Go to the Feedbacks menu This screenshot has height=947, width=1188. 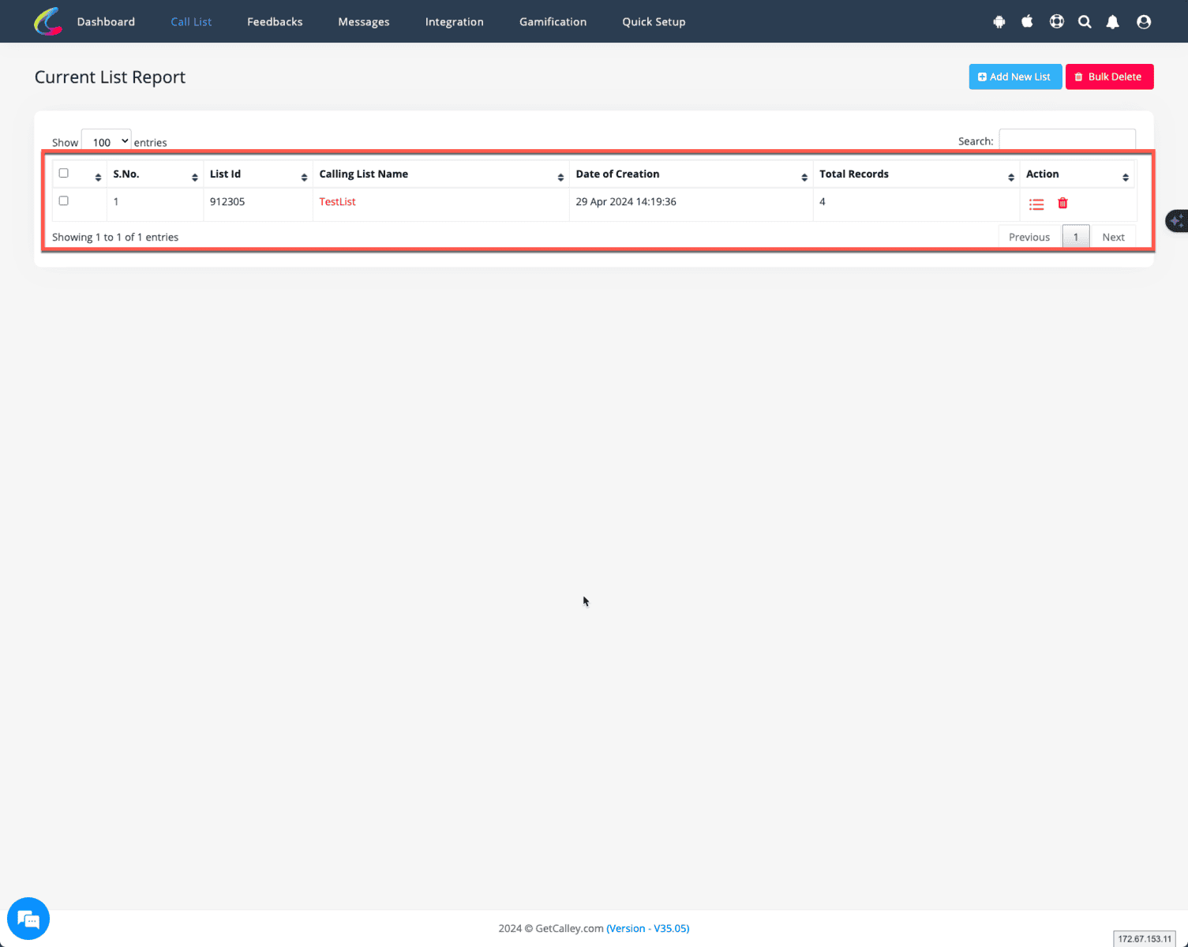click(x=275, y=22)
